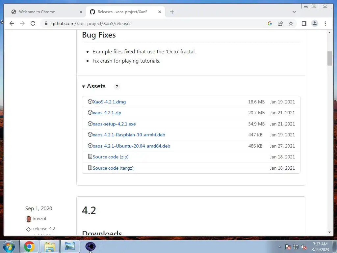Click the vertical scrollbar thumb
337x253 pixels.
pyautogui.click(x=329, y=58)
